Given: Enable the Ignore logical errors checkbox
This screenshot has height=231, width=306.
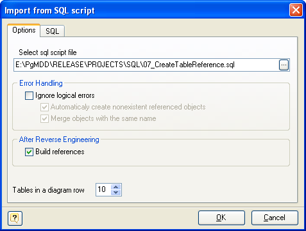Looking at the screenshot, I should [29, 95].
